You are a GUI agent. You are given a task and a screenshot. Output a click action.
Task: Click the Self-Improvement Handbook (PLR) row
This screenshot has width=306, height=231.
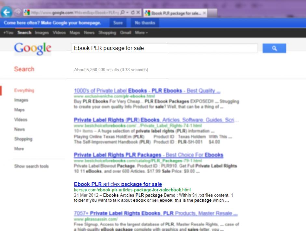click(147, 142)
